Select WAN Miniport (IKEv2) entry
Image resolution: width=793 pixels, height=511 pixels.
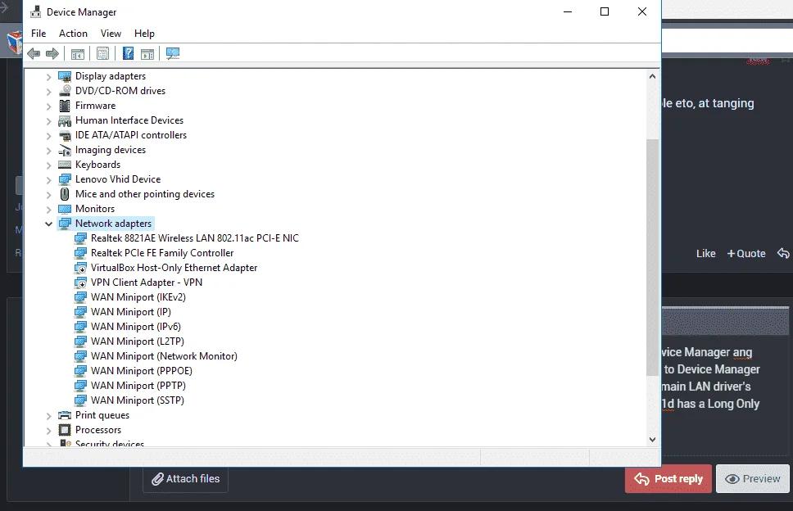click(x=138, y=297)
